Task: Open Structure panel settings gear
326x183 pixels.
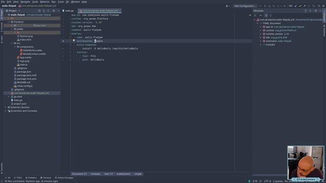Action: pos(316,11)
